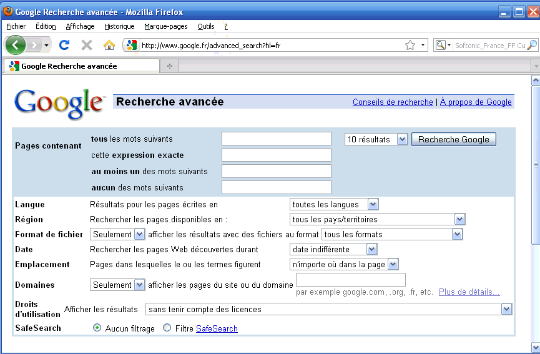Viewport: 540px width, 354px height.
Task: Click the 'Emplacement' label
Action: pos(42,265)
